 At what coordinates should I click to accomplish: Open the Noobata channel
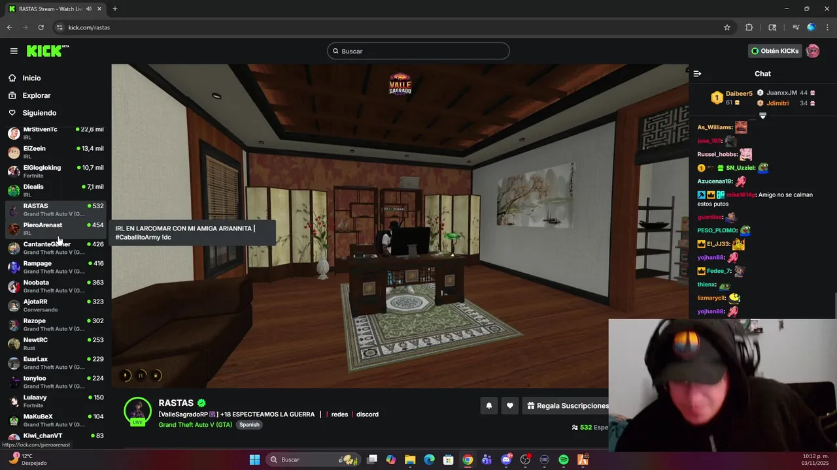56,286
